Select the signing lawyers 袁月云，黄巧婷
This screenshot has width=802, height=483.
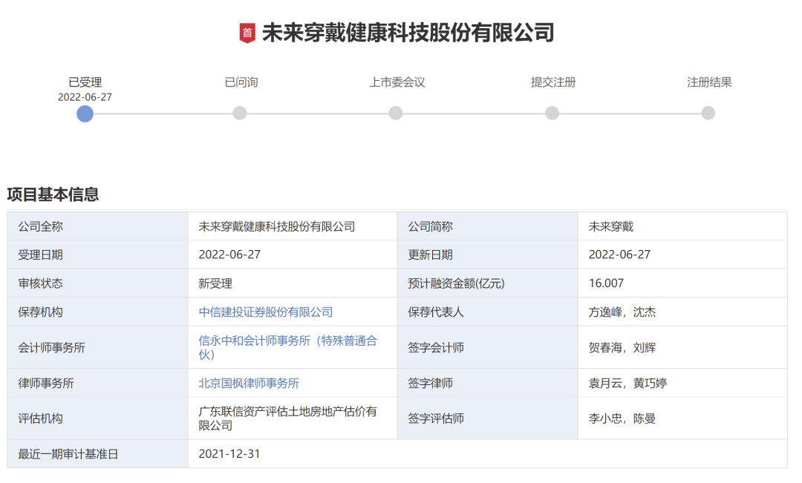click(x=627, y=384)
